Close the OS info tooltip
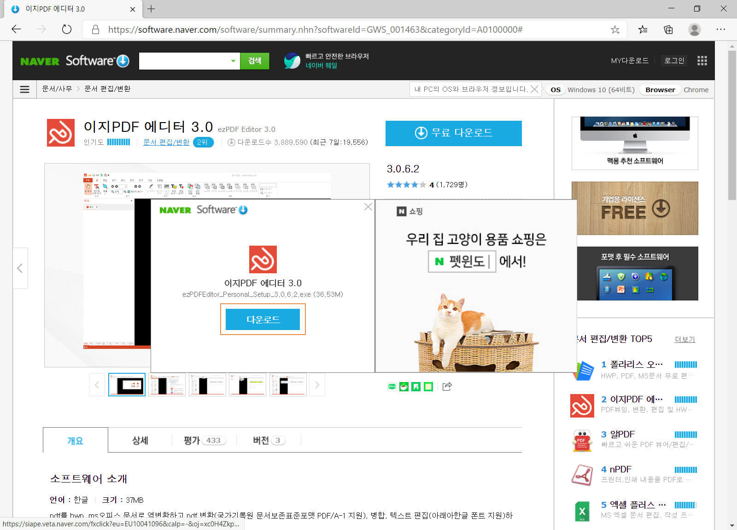The width and height of the screenshot is (737, 530). pyautogui.click(x=534, y=89)
